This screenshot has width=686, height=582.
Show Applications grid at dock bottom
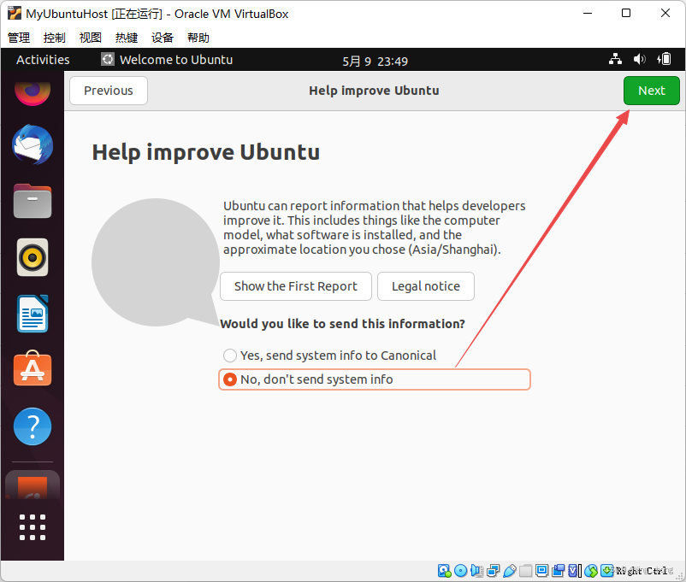coord(33,527)
